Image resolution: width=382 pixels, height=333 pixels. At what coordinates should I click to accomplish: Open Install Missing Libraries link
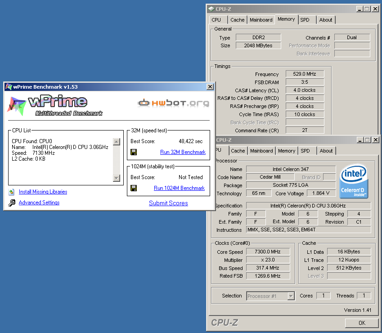point(43,192)
